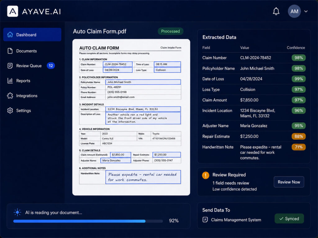
Task: Click the Review Now button
Action: (x=289, y=182)
